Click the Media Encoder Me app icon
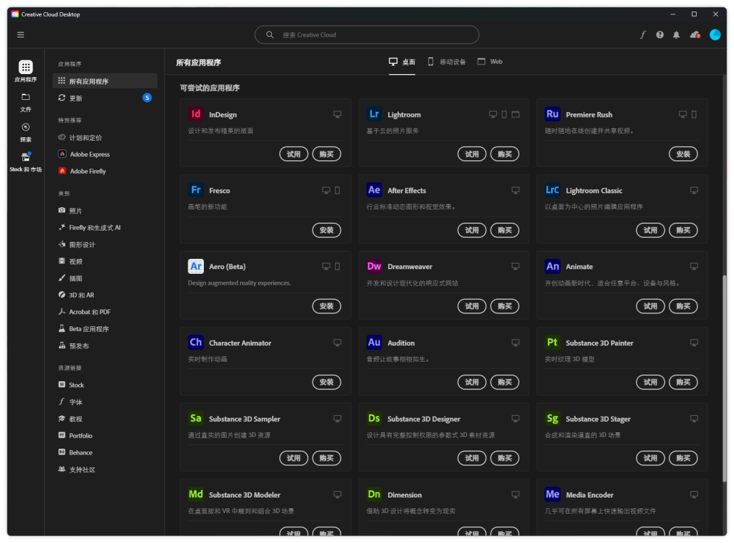The width and height of the screenshot is (734, 543). click(553, 494)
